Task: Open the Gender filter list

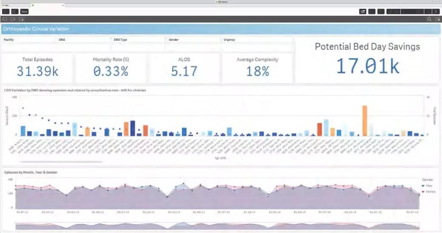Action: [193, 40]
